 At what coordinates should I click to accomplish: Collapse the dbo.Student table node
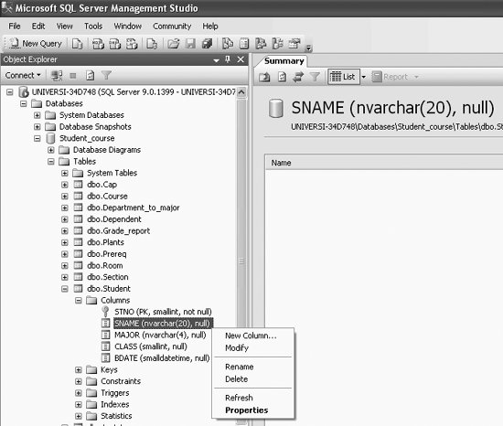(x=65, y=289)
